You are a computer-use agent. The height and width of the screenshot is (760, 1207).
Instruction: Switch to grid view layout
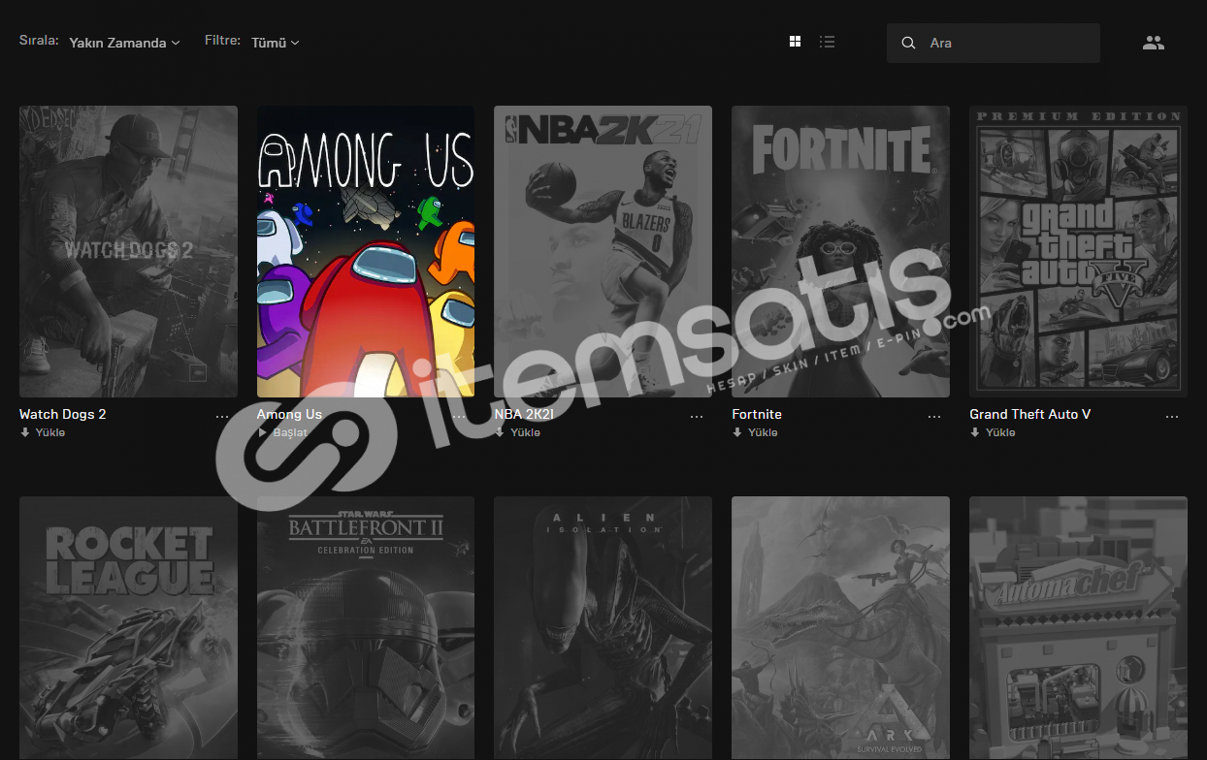point(795,42)
